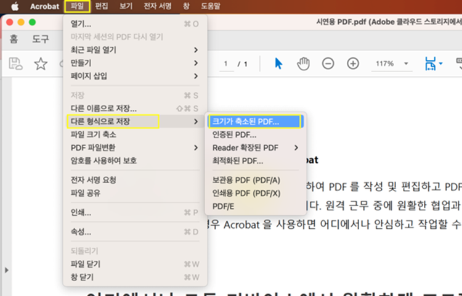
Task: Open the 도움말 menu
Action: (x=211, y=6)
